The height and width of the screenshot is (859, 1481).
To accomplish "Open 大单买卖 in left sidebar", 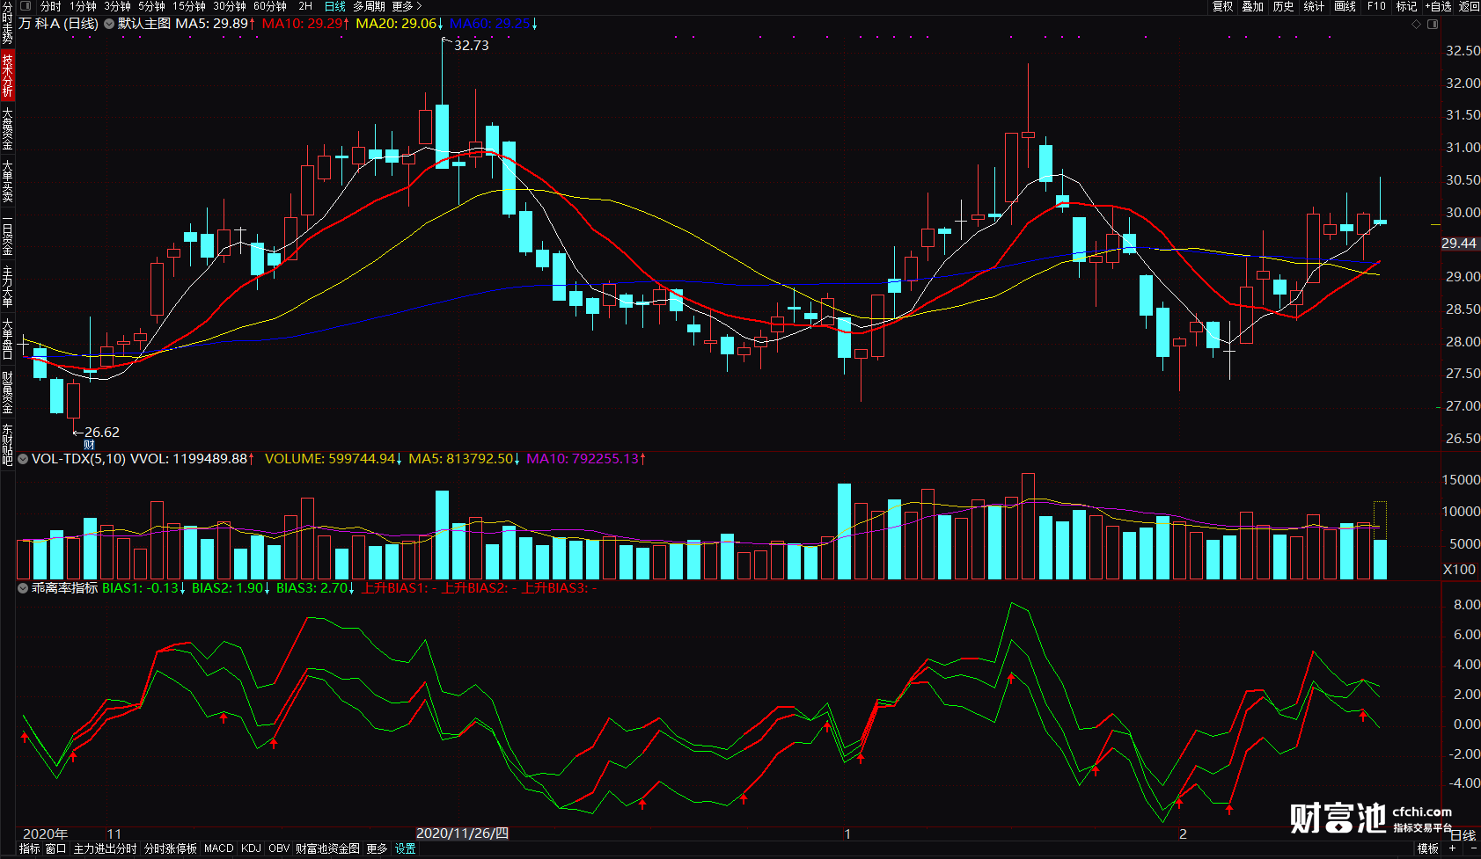I will (x=7, y=181).
